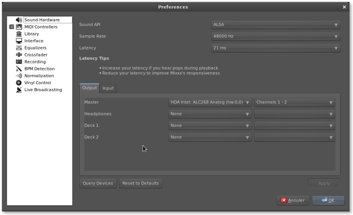Open the Headphones device dropdown
Image resolution: width=353 pixels, height=215 pixels.
[210, 114]
